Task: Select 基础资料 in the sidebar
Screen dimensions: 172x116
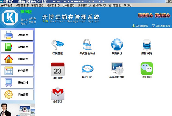Action: [x=17, y=83]
